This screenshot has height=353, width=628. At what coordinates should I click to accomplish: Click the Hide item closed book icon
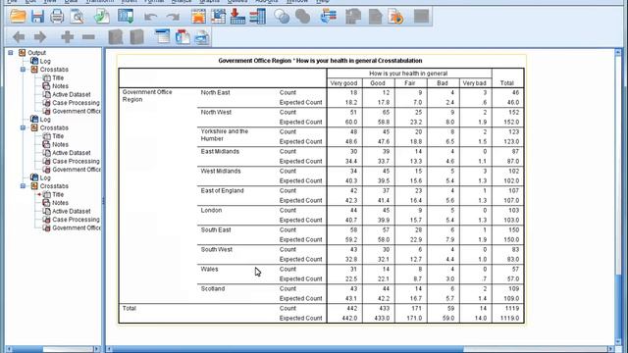137,37
